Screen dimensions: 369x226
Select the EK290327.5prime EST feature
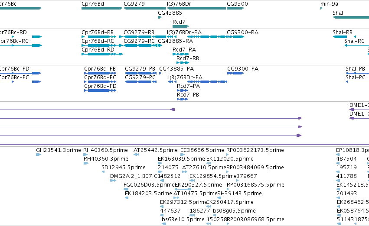coord(183,189)
